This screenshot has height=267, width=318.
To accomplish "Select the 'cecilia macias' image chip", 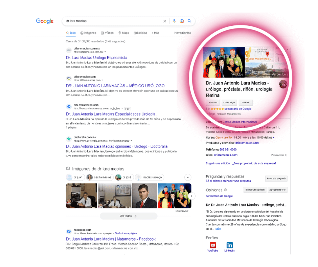I will tap(99, 177).
